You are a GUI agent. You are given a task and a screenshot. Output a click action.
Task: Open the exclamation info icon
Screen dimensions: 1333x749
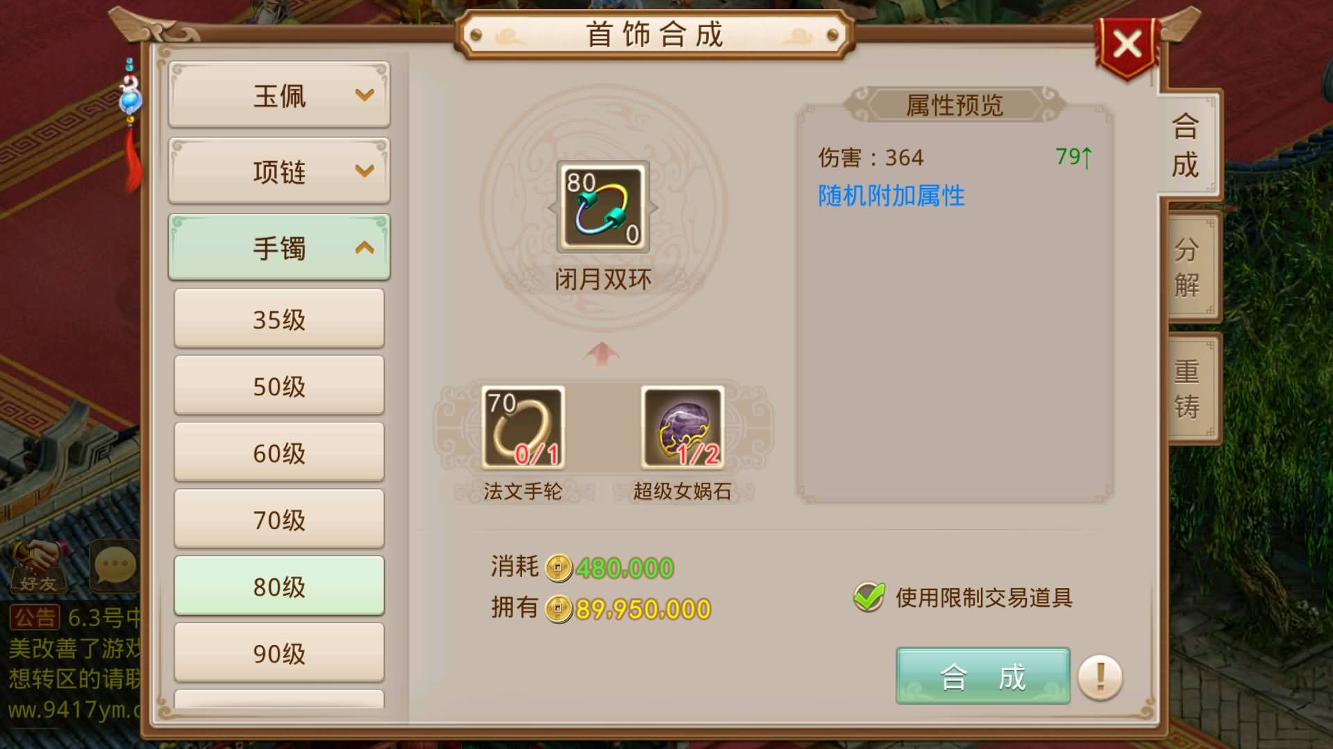[x=1100, y=677]
